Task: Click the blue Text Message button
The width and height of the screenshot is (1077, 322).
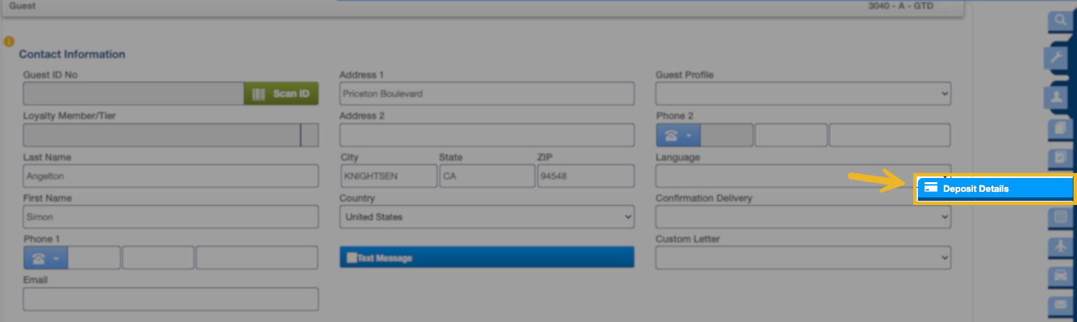Action: click(x=486, y=258)
